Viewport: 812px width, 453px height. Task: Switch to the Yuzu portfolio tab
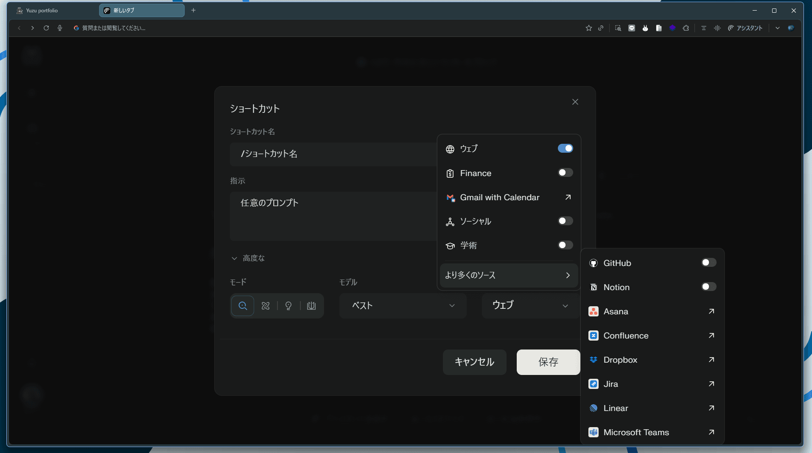[x=42, y=11]
